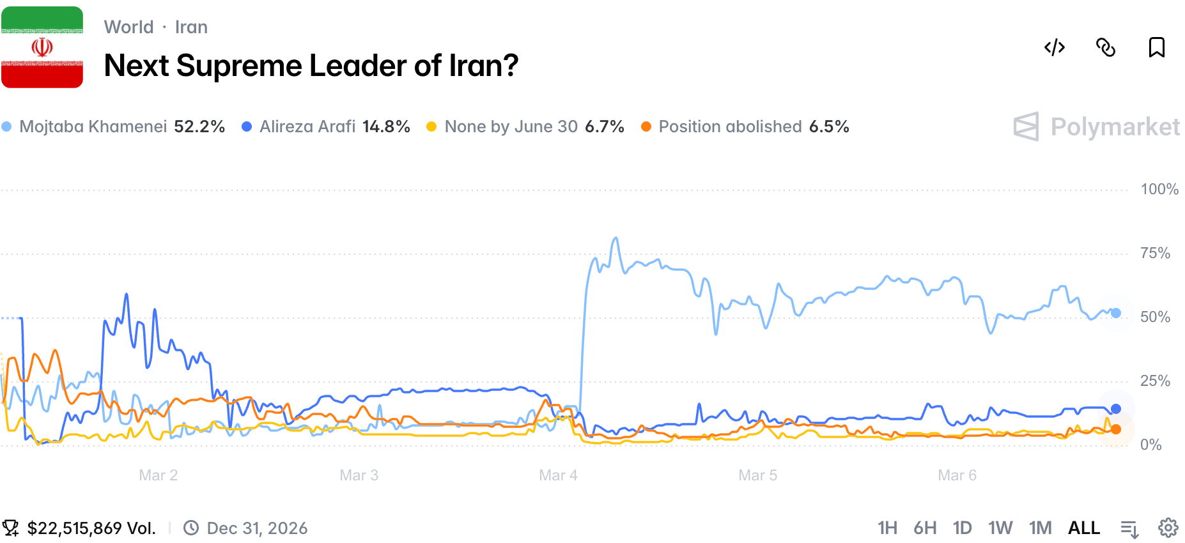Viewport: 1185px width, 543px height.
Task: Open the Iran category link
Action: click(191, 27)
